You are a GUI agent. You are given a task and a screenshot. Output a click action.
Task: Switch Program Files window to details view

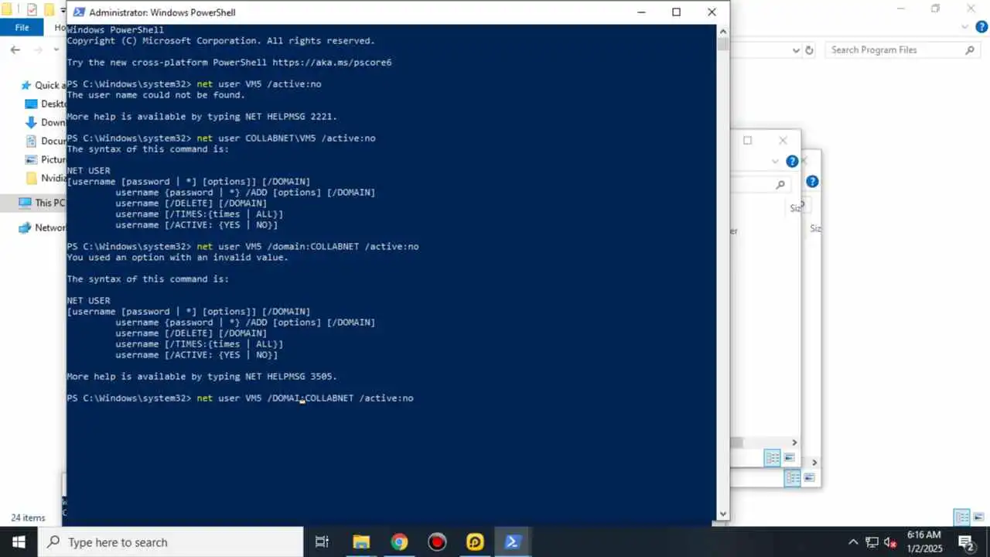point(962,518)
